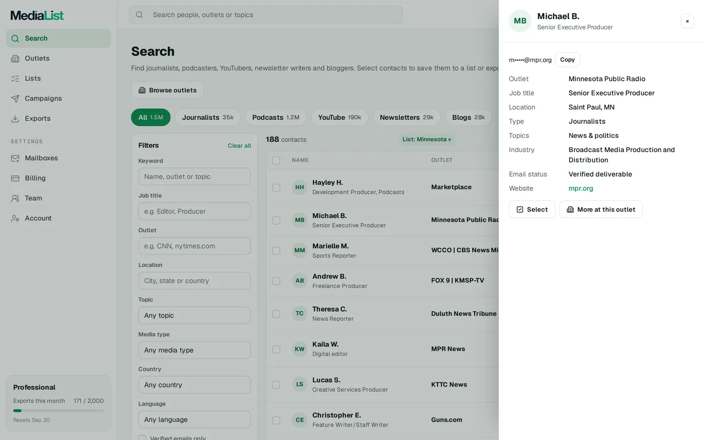This screenshot has width=704, height=440.
Task: Check the box for Theresa C.
Action: pos(276,314)
